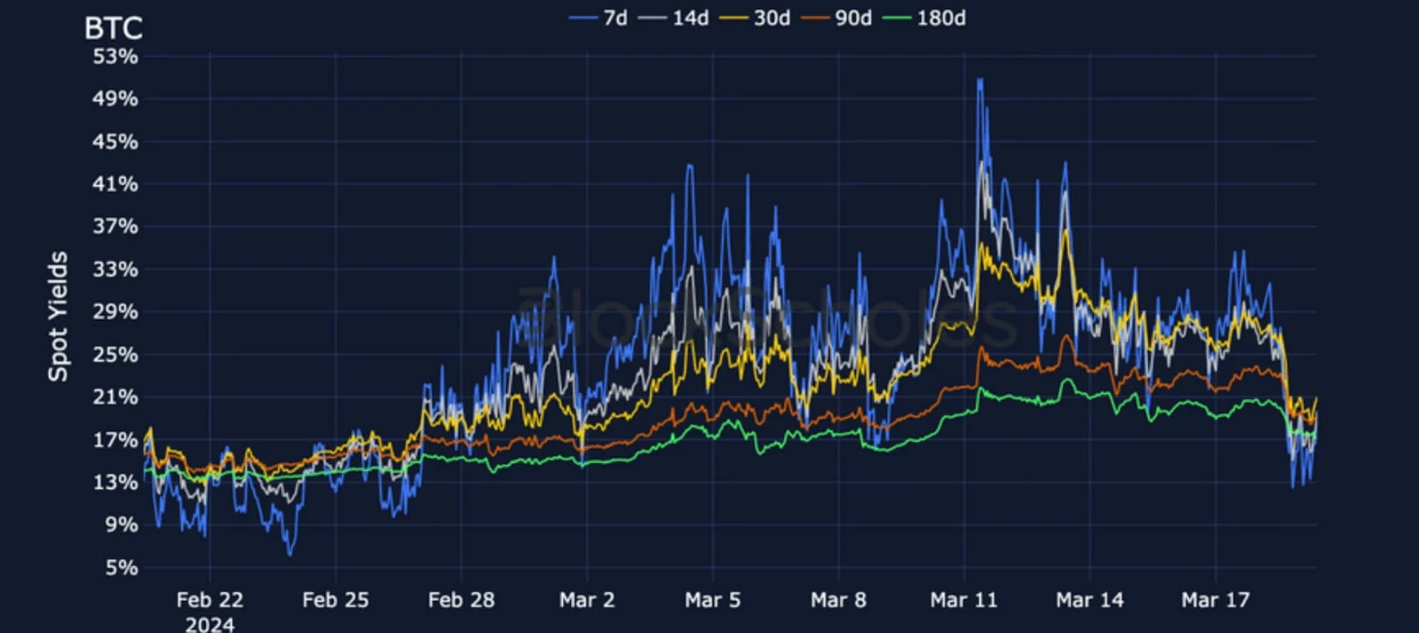Click the Spot Yields axis label

58,317
